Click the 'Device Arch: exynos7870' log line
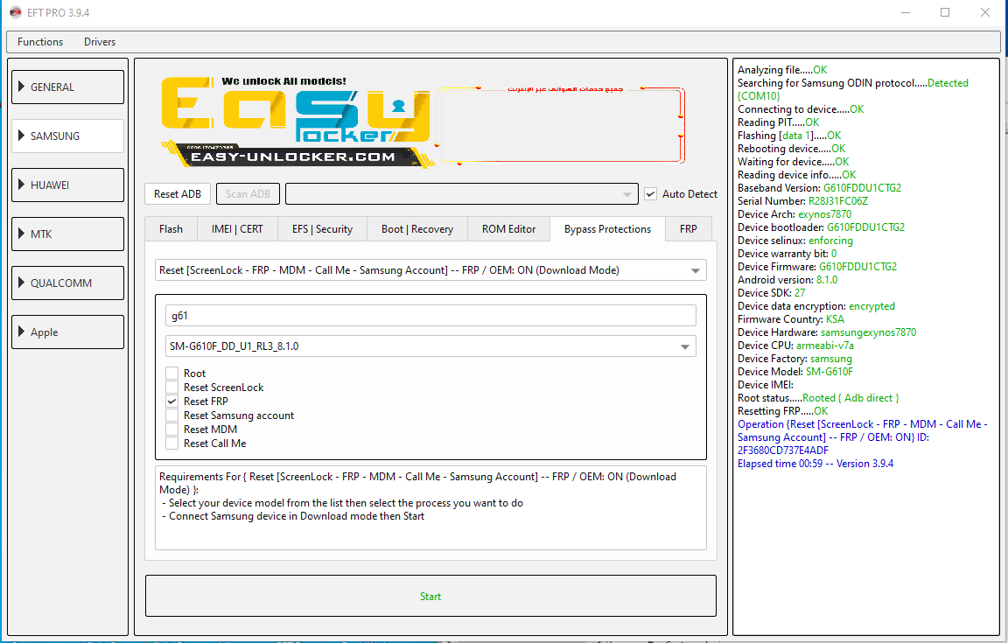Screen dimensions: 1008x643 point(794,214)
